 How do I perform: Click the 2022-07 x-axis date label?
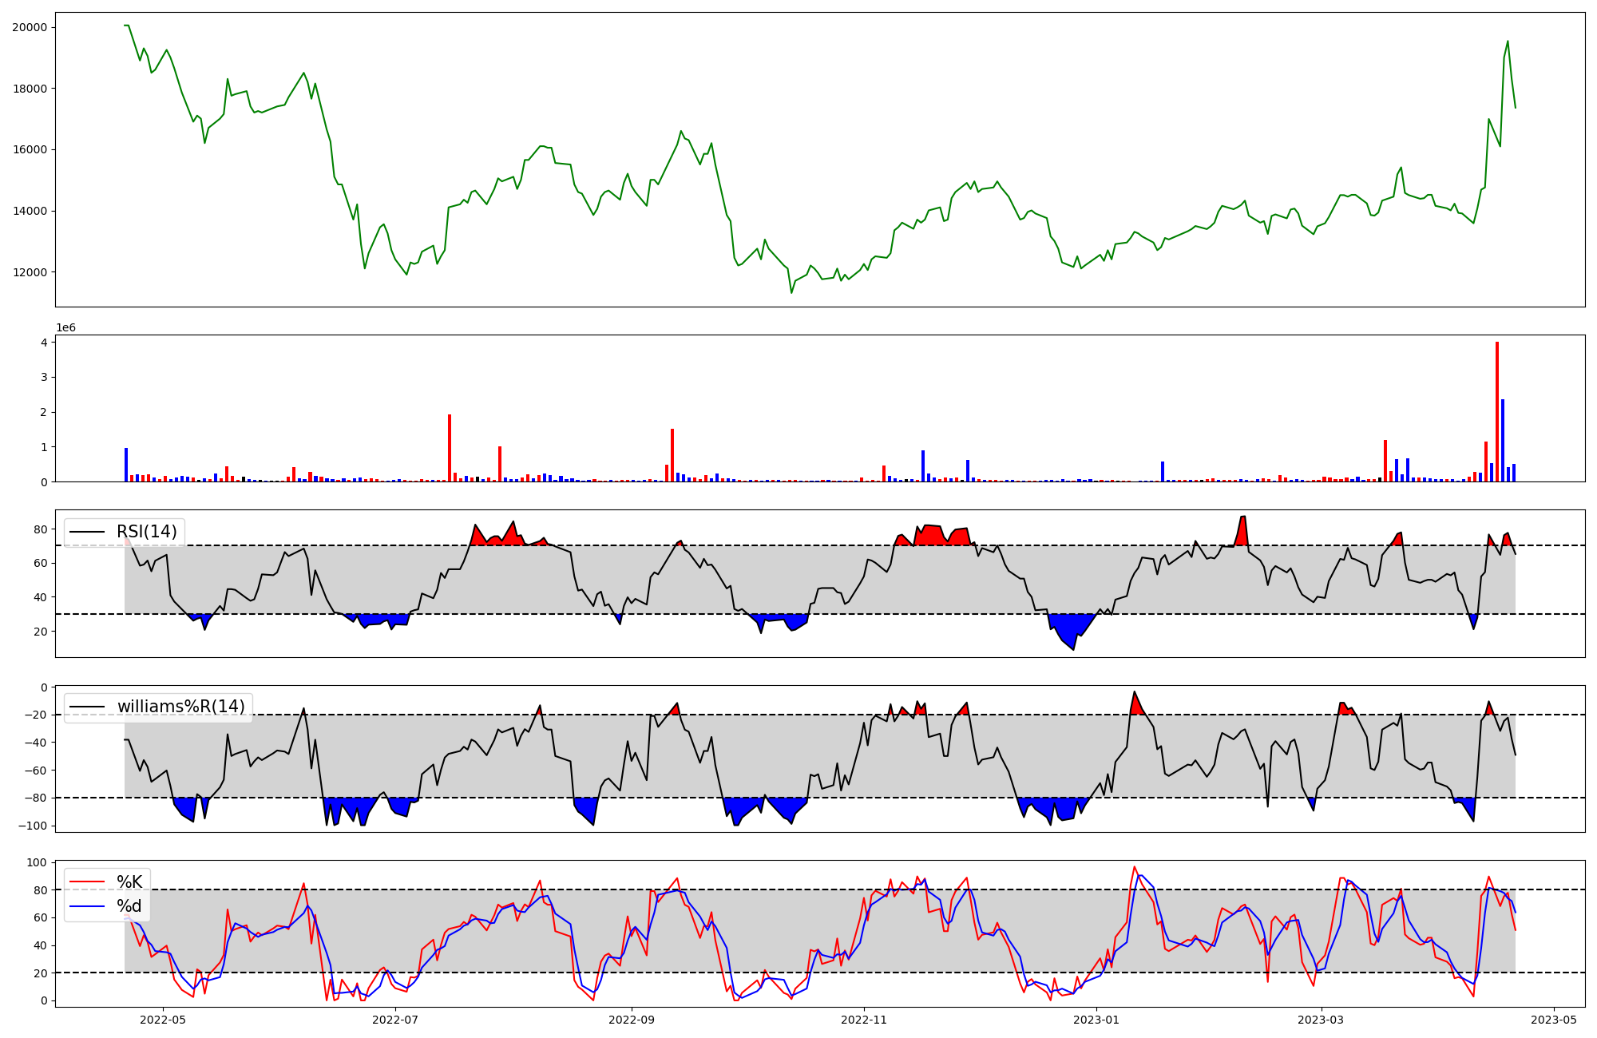coord(395,1020)
